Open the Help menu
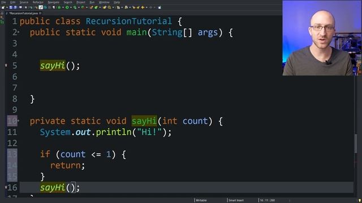This screenshot has width=362, height=203. (117, 2)
